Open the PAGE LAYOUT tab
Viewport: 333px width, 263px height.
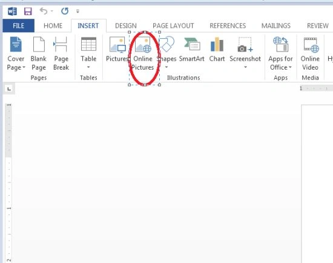(x=173, y=25)
